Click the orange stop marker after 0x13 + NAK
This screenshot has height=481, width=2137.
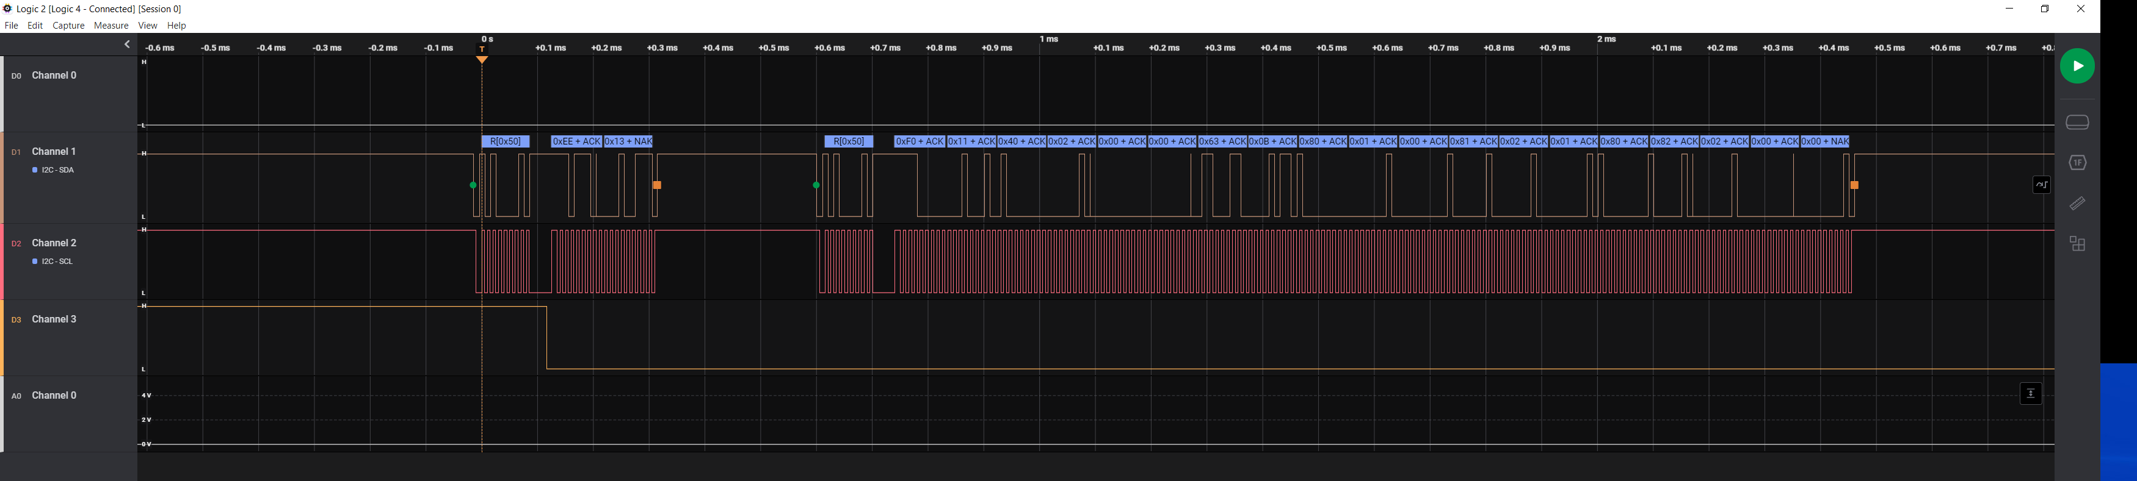pos(657,185)
